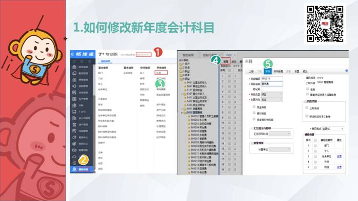The width and height of the screenshot is (358, 201).
Task: Click the QR code image
Action: click(x=325, y=24)
